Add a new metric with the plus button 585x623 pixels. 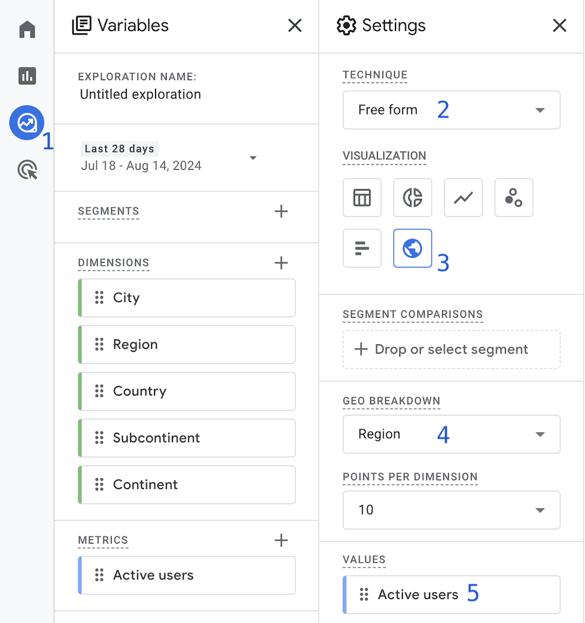click(281, 541)
